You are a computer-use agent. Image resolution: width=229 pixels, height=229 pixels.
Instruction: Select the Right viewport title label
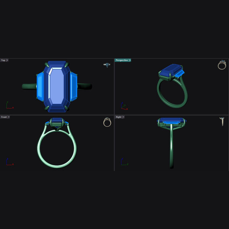coord(118,117)
